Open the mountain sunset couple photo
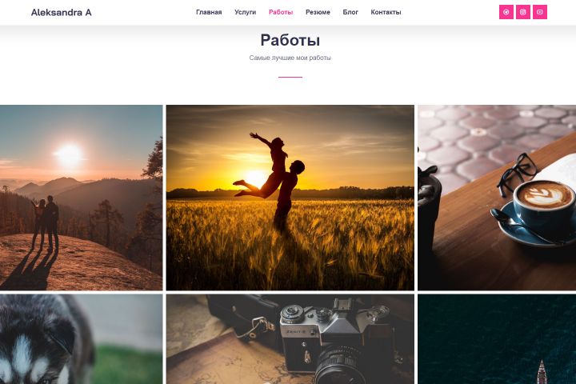The image size is (576, 384). click(x=81, y=198)
